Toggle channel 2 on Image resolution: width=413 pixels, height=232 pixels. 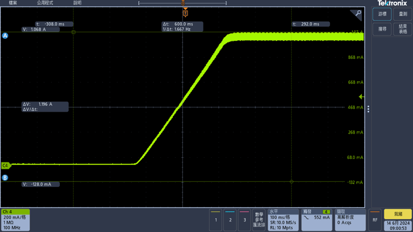tap(230, 219)
